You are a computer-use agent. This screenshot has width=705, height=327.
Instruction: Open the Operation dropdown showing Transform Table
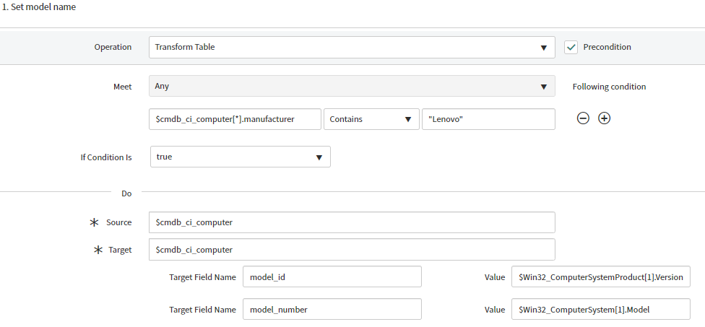pos(352,47)
